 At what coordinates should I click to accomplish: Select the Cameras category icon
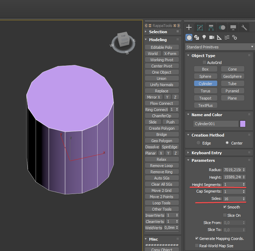[212, 37]
